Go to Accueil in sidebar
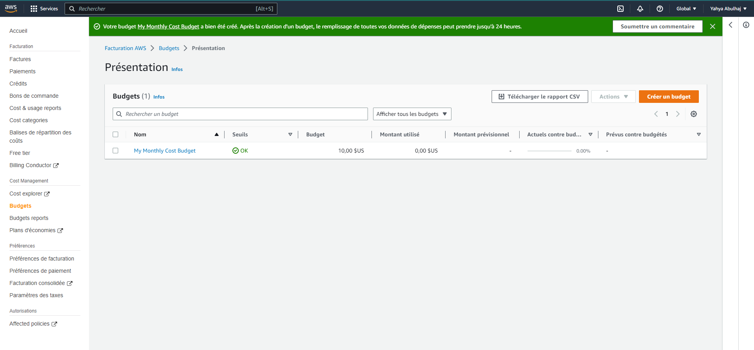 (19, 31)
